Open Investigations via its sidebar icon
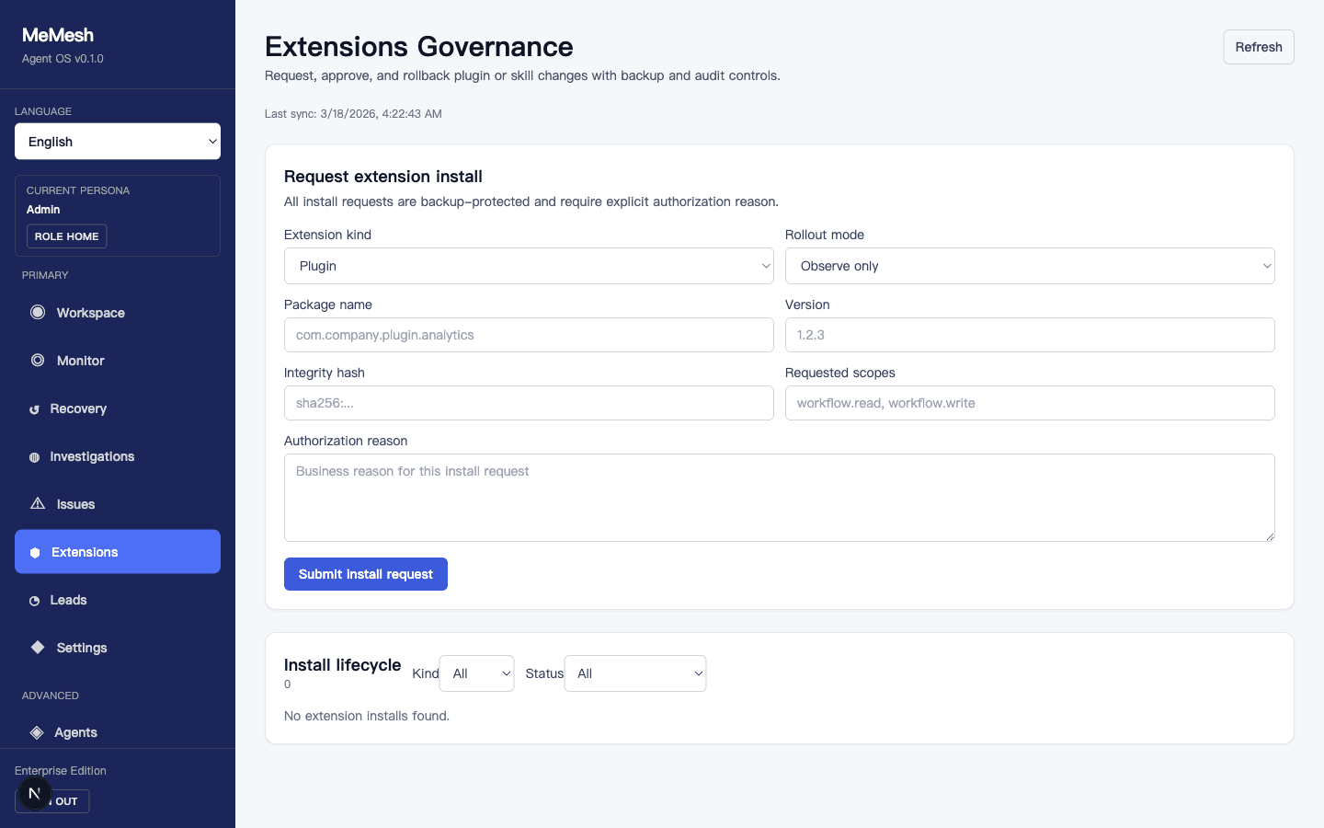 (38, 455)
